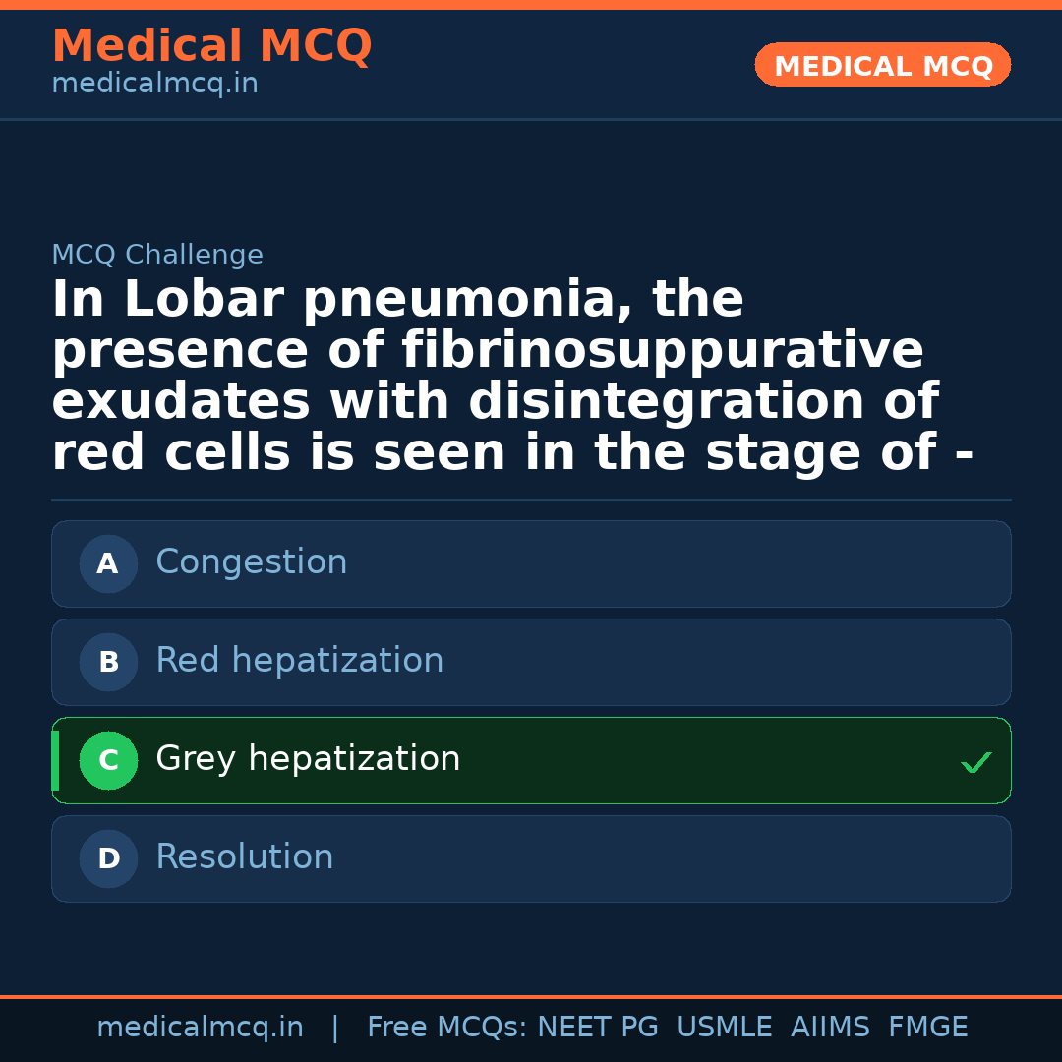Open the medicalmcq.in link under the header title
The width and height of the screenshot is (1062, 1062).
tap(154, 85)
